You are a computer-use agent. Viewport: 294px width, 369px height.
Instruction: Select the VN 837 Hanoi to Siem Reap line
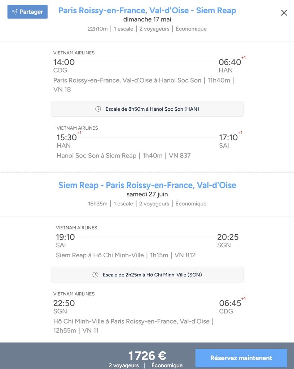pos(124,156)
